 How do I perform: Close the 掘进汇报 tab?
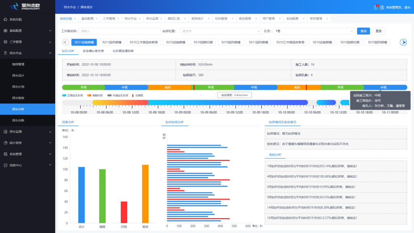[185, 18]
